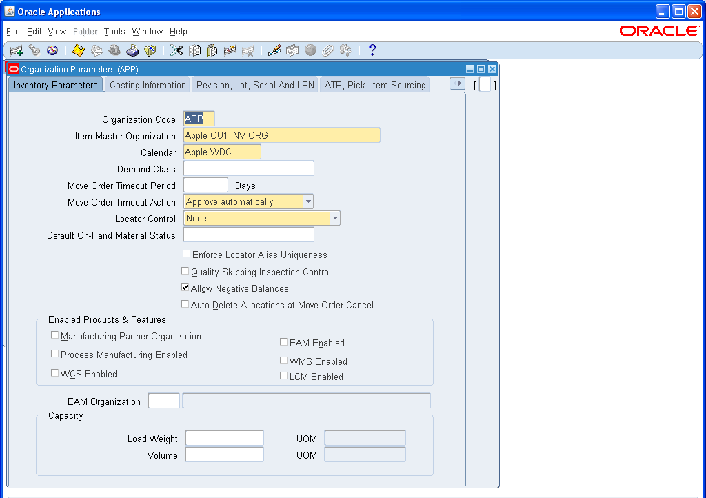Disable Allow Negative Balances

click(185, 288)
